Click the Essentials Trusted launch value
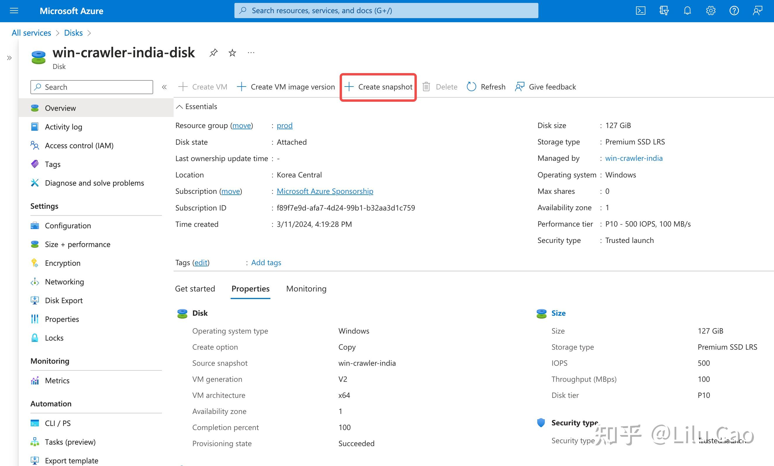774x466 pixels. click(629, 240)
